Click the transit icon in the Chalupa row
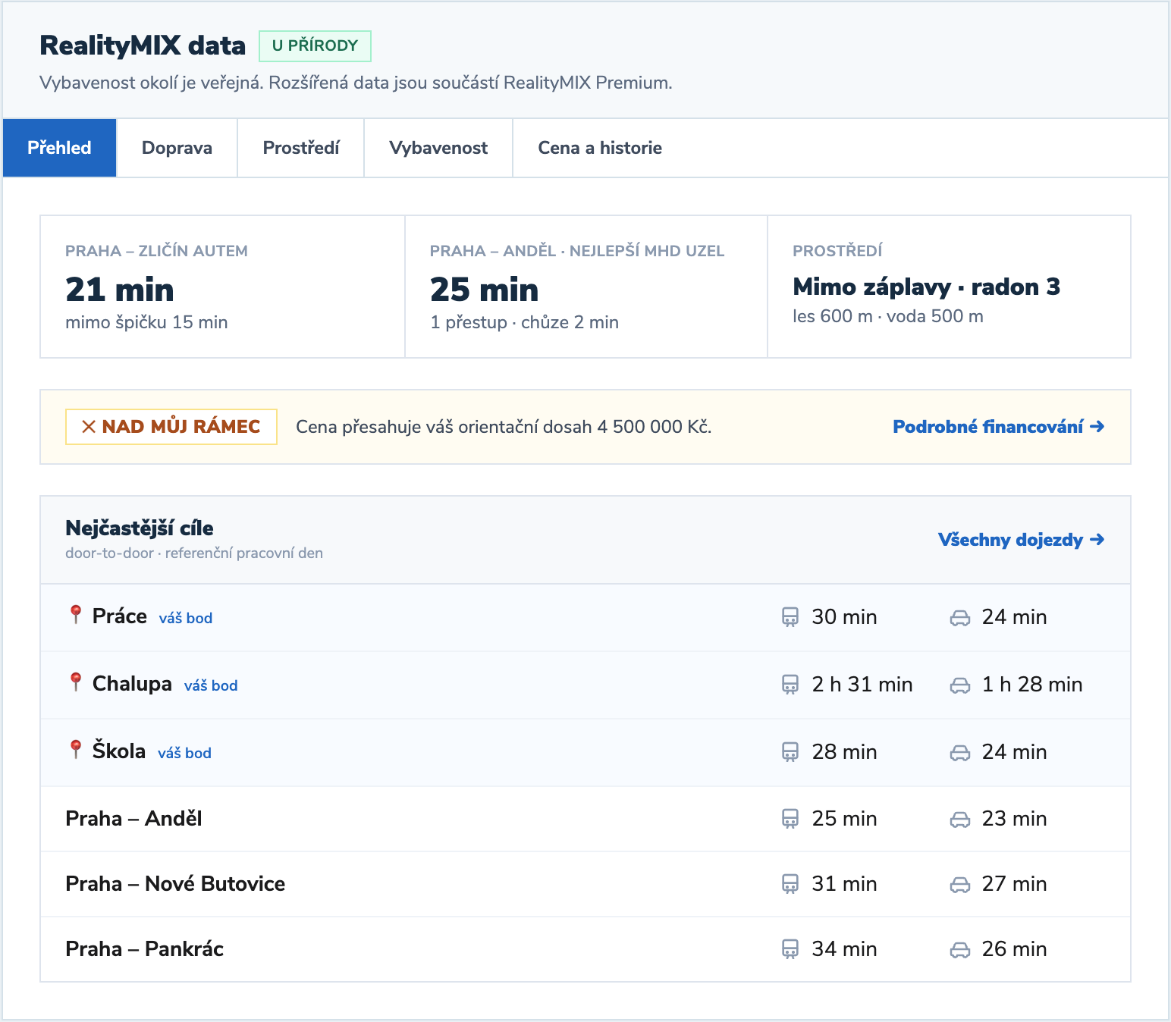Viewport: 1171px width, 1022px height. point(790,685)
